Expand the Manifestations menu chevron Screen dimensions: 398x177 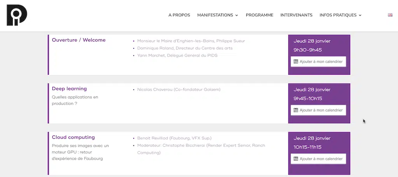pyautogui.click(x=237, y=15)
